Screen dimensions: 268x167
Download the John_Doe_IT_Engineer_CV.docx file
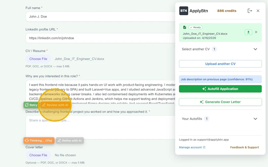(248, 32)
